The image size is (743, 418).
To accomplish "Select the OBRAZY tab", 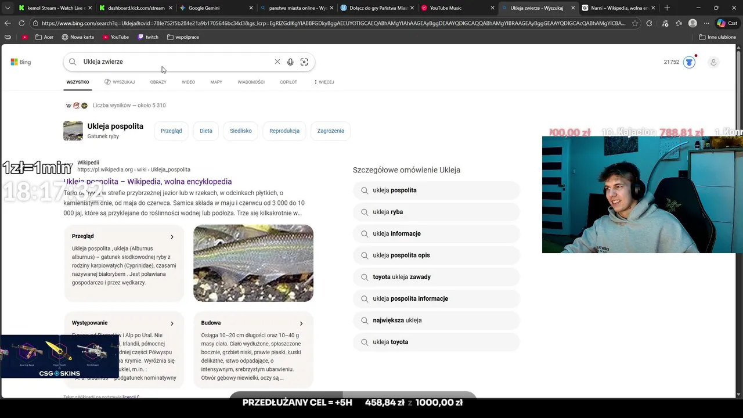I will click(x=158, y=82).
